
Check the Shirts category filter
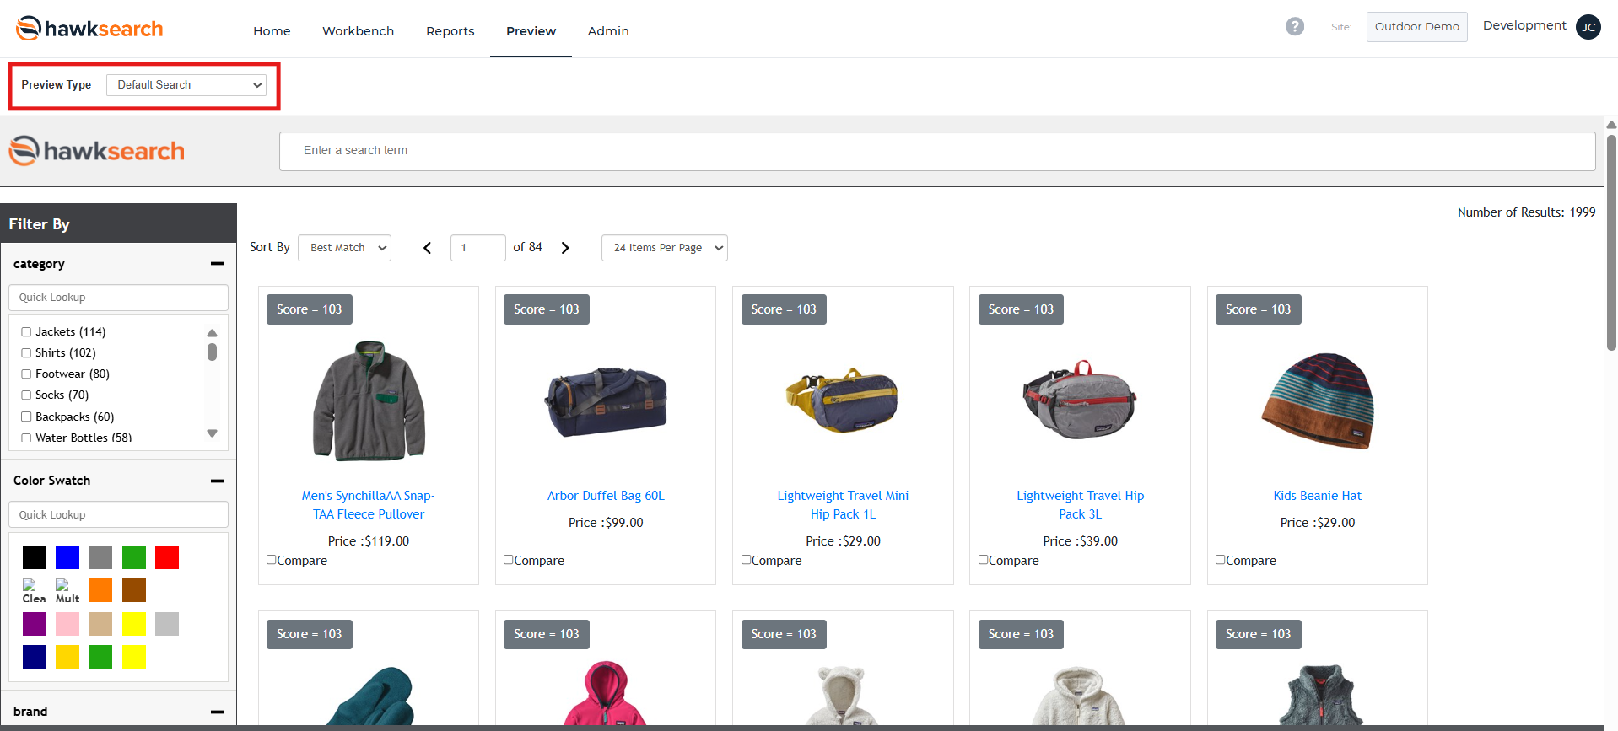26,353
